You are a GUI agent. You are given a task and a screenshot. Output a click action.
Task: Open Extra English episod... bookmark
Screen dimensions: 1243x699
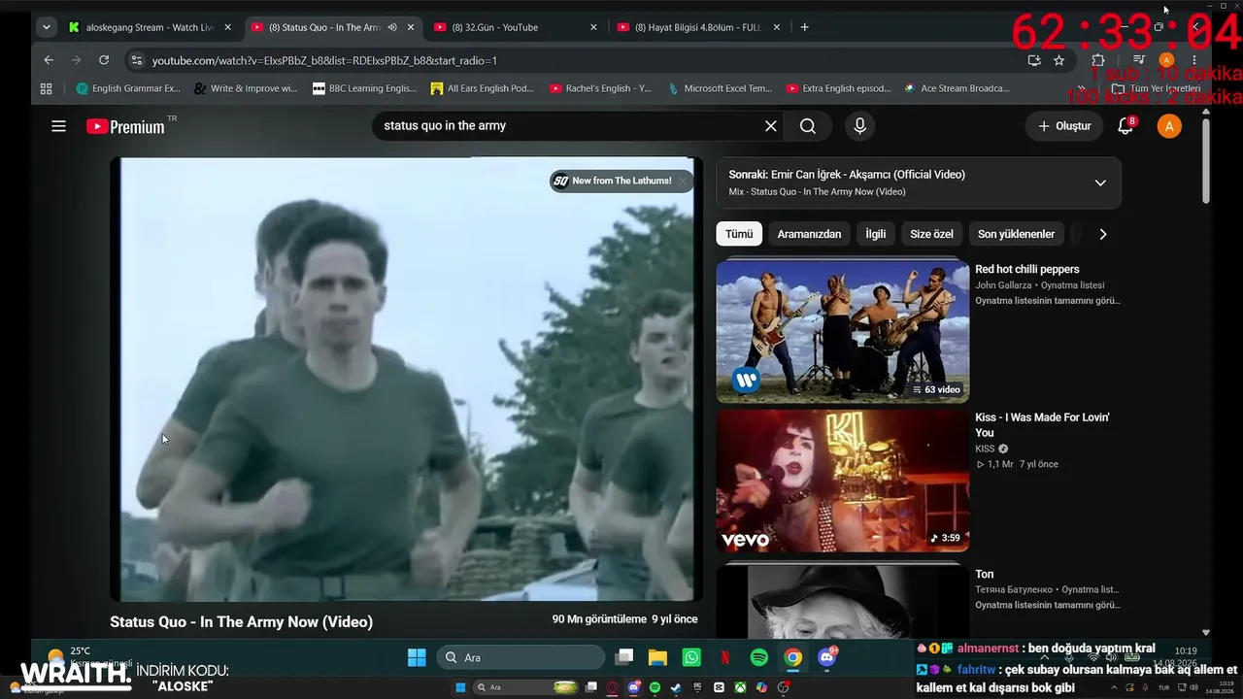[838, 88]
